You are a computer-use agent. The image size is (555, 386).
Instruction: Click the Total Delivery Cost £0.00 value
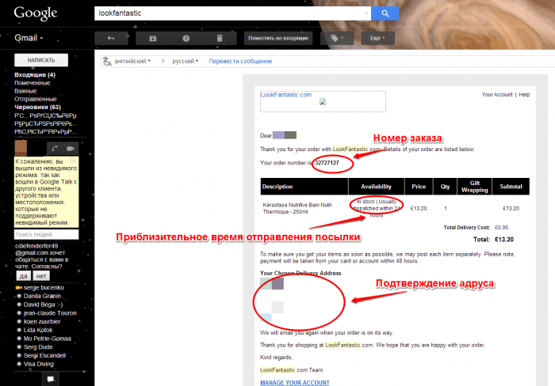coord(501,228)
